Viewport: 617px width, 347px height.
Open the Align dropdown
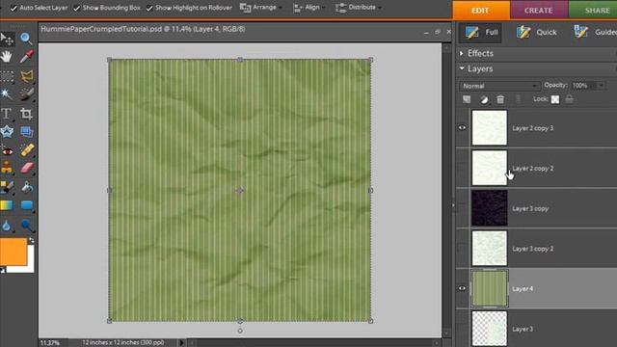tap(308, 8)
